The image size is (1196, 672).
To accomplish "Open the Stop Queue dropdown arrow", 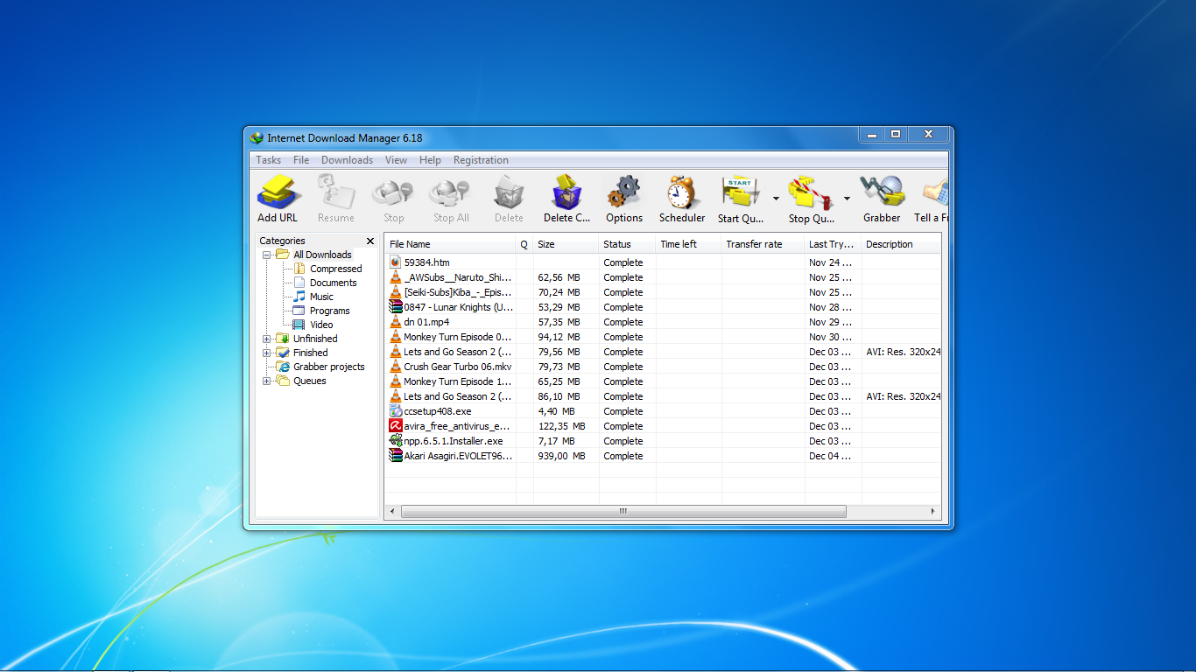I will point(847,199).
